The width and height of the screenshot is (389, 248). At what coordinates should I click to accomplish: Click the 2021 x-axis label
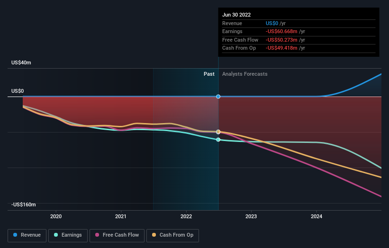(x=120, y=216)
